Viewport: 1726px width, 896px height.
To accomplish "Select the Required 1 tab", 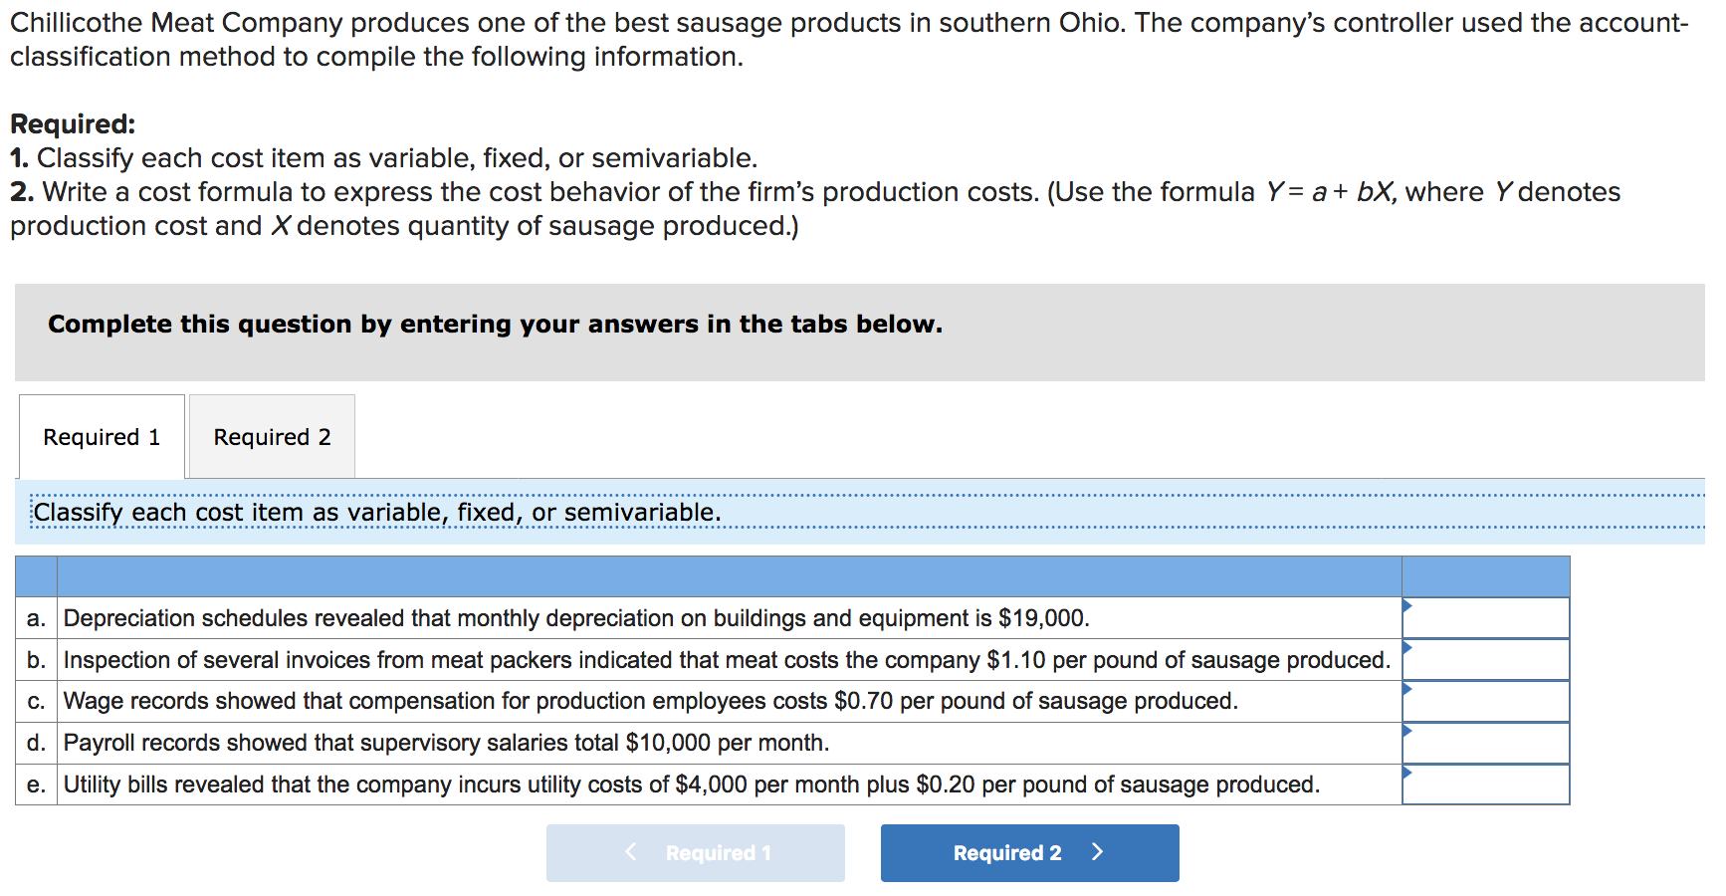I will (102, 436).
